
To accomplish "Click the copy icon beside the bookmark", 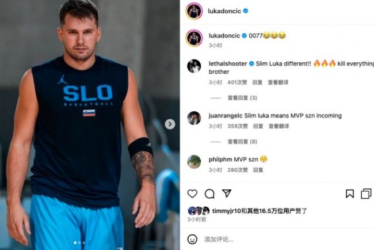I will pos(366,194).
